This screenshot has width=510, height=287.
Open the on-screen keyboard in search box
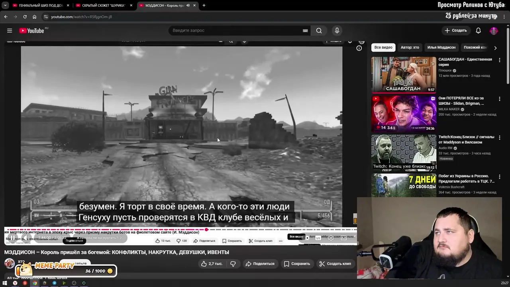(x=305, y=30)
